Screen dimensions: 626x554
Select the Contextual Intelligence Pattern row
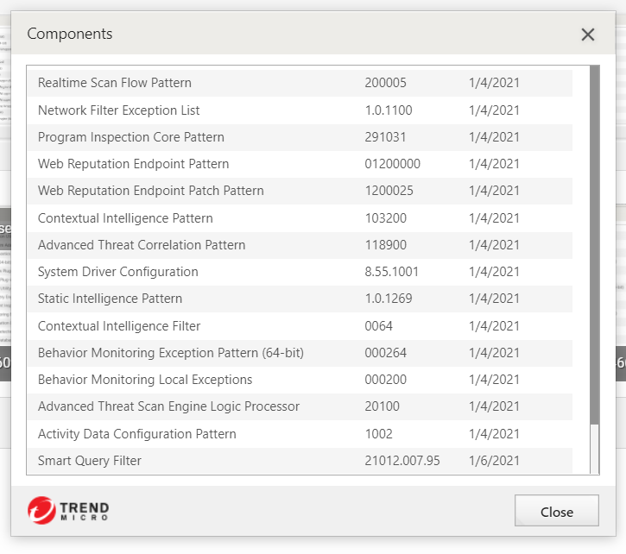click(x=125, y=218)
